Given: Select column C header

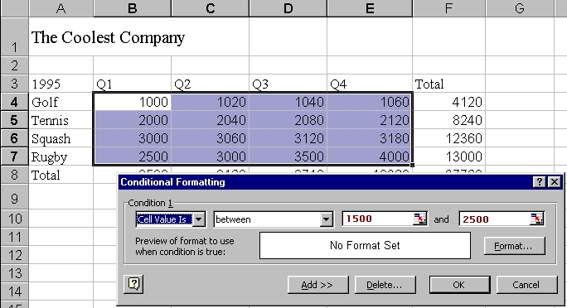Looking at the screenshot, I should point(210,8).
